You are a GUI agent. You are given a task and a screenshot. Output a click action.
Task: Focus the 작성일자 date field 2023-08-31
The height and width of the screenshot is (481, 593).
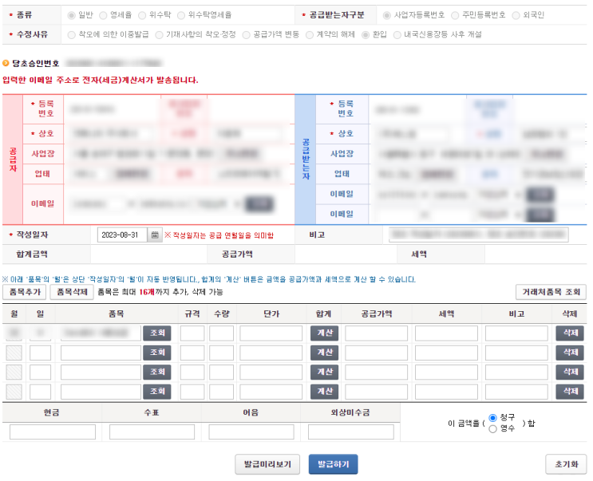[123, 235]
